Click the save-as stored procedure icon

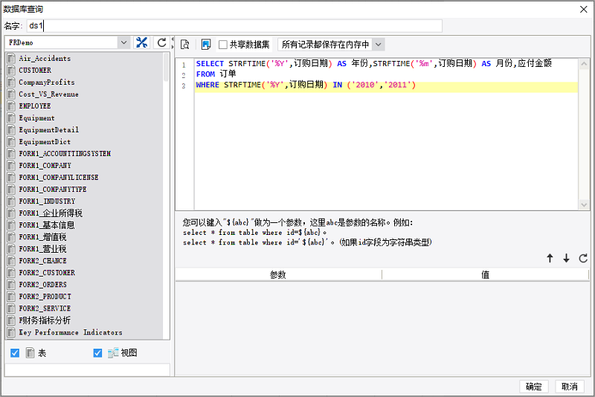[x=206, y=45]
